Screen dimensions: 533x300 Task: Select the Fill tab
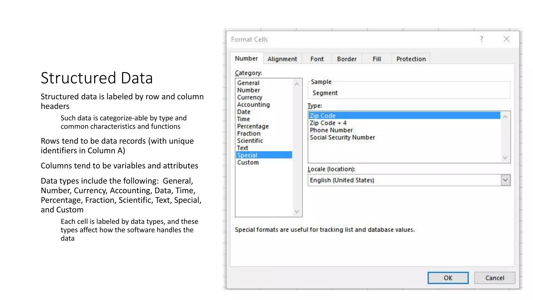tap(377, 59)
